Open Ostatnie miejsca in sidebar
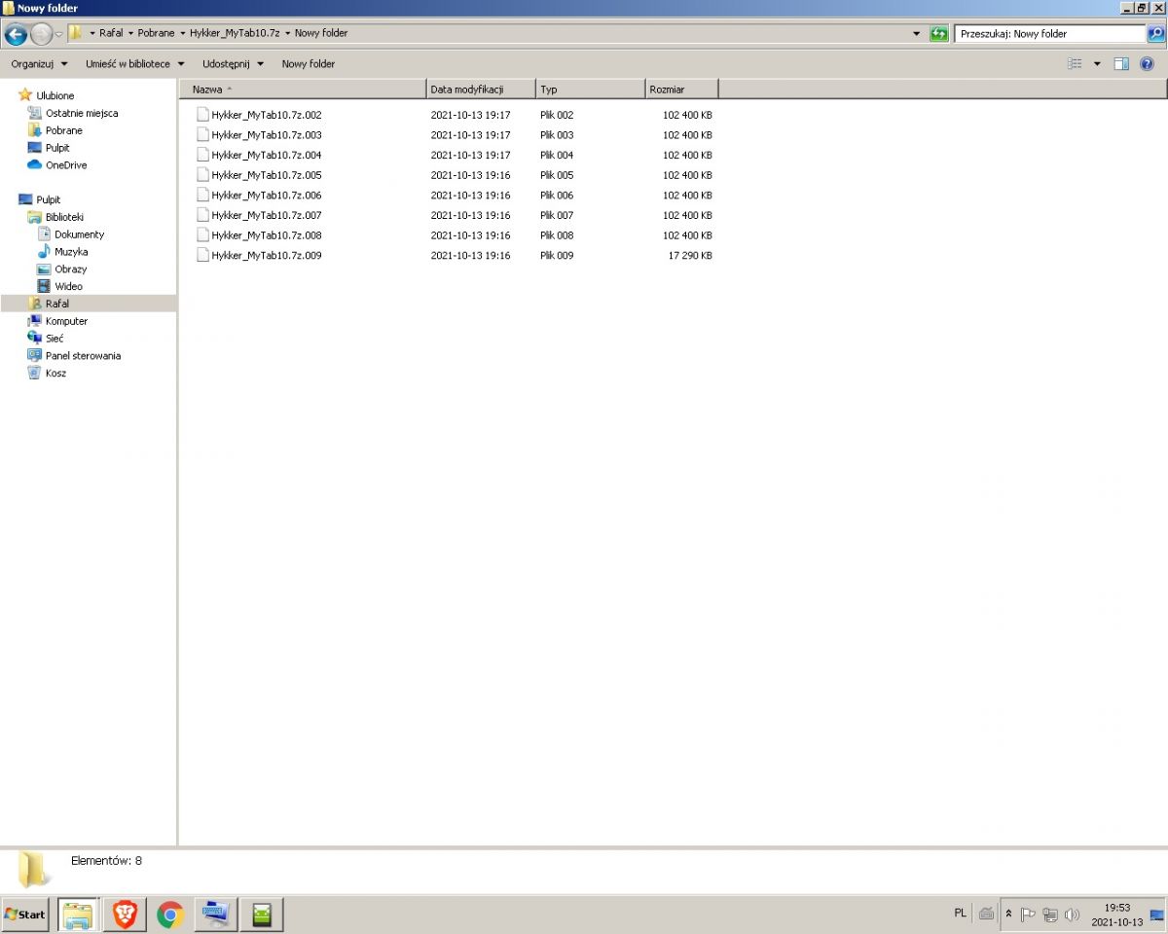 click(x=82, y=113)
